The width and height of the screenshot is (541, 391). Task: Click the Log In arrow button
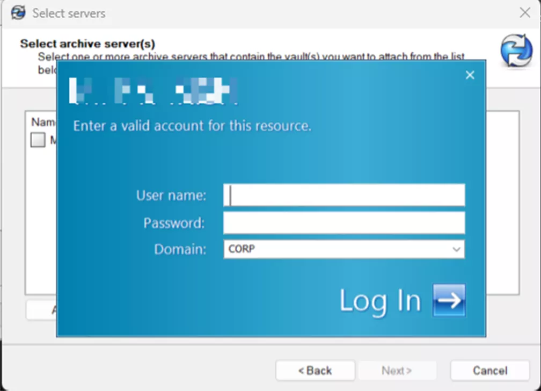449,300
